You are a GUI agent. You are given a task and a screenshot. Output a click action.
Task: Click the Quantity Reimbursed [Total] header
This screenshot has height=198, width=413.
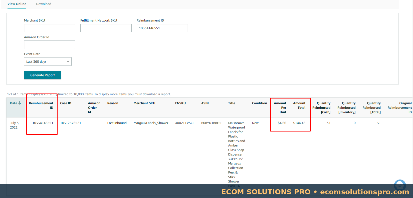[x=372, y=107]
